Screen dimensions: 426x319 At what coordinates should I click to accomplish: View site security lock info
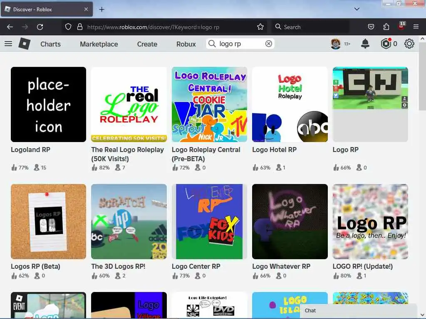79,27
